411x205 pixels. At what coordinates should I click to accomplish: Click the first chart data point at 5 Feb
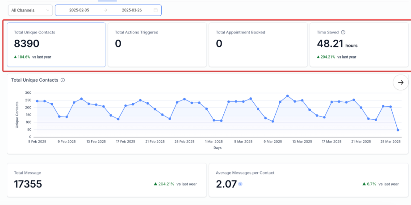(37, 101)
